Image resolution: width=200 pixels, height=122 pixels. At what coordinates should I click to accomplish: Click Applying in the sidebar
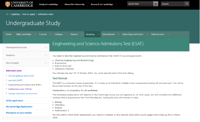point(10,55)
